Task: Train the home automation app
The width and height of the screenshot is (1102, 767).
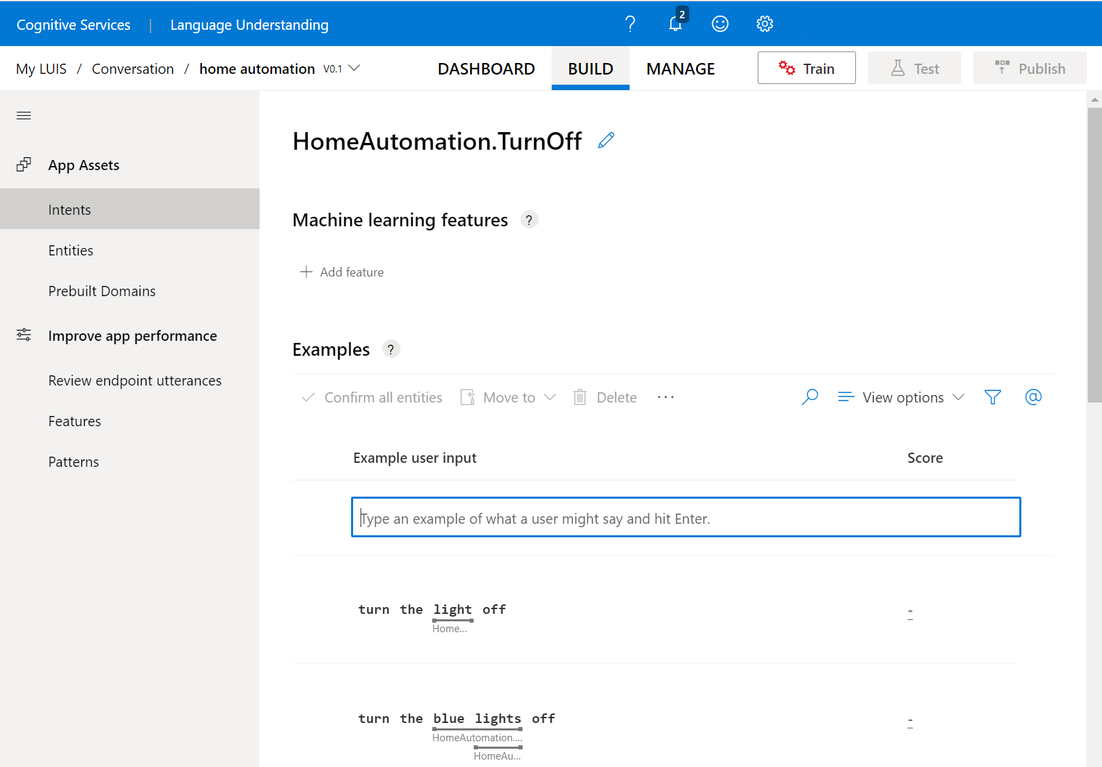Action: (x=806, y=68)
